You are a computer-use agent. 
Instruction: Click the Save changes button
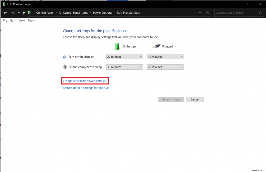coord(171,99)
